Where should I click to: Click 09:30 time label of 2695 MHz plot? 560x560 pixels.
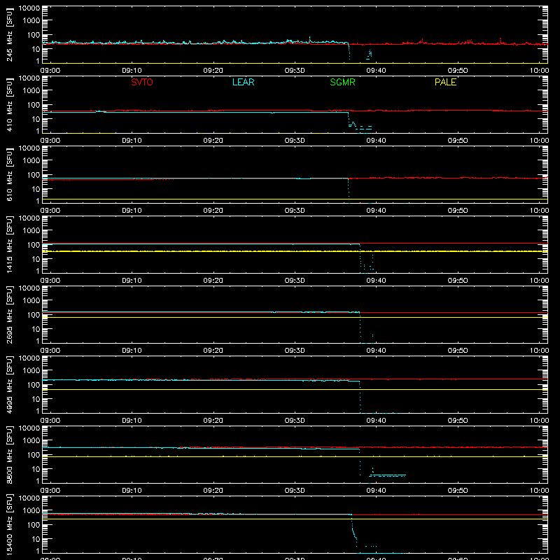coord(295,351)
